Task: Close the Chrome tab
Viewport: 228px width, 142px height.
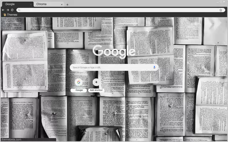Action: (x=62, y=5)
